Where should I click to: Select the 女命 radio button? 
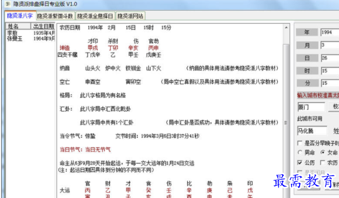[323, 153]
